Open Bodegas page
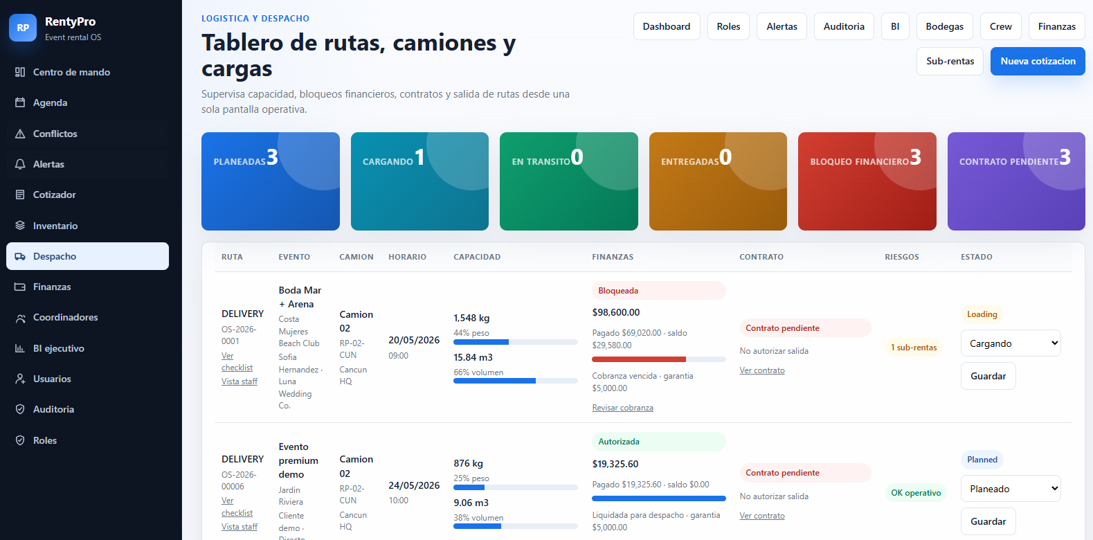 [945, 26]
